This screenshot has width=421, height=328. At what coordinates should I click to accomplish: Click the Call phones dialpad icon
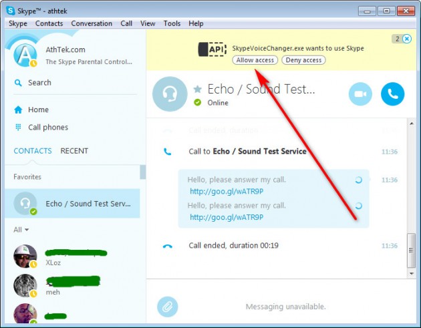click(18, 127)
